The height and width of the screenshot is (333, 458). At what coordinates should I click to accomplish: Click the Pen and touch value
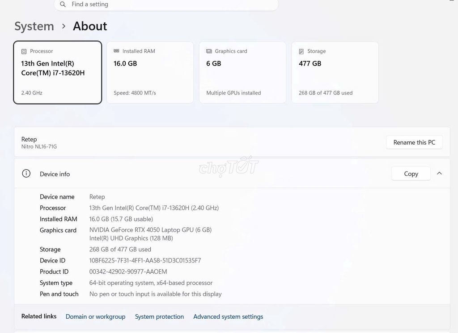[x=155, y=294]
